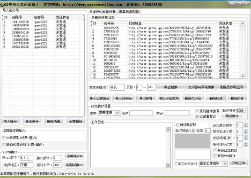Image resolution: width=251 pixels, height=178 pixels.
Task: Click 删除无权限空间 button
Action: click(x=232, y=87)
